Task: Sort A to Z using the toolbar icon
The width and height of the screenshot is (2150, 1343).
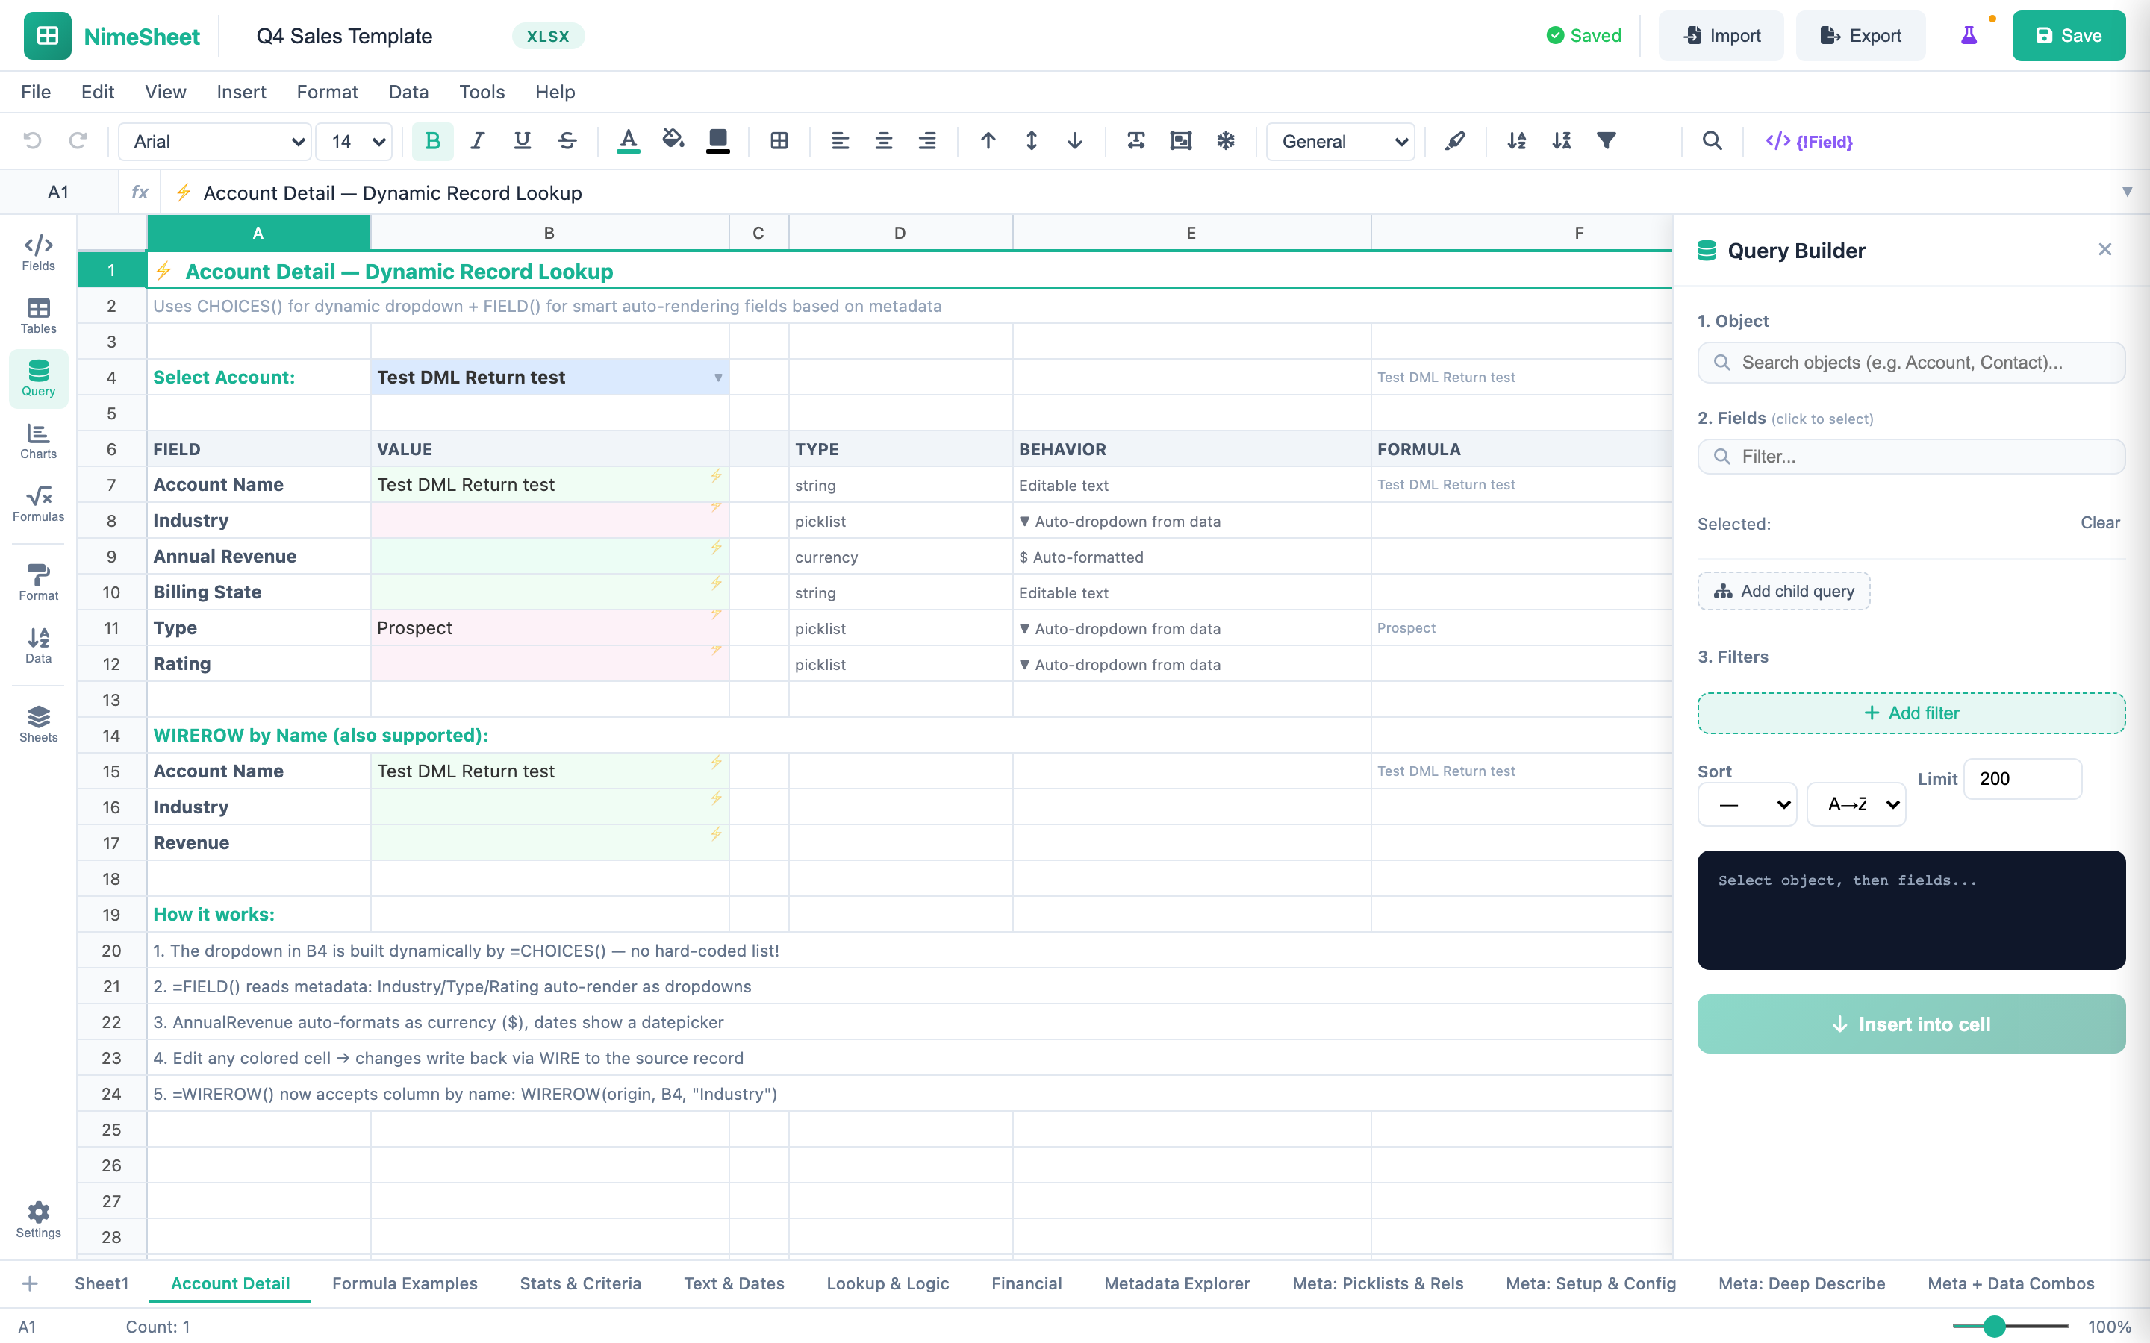Action: (x=1516, y=140)
